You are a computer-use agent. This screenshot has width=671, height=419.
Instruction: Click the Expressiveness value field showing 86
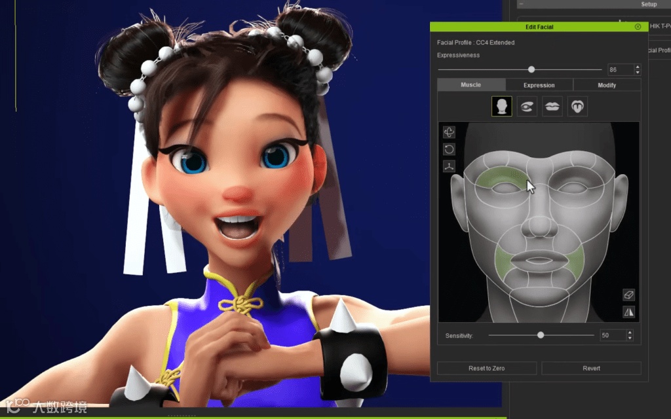coord(621,69)
